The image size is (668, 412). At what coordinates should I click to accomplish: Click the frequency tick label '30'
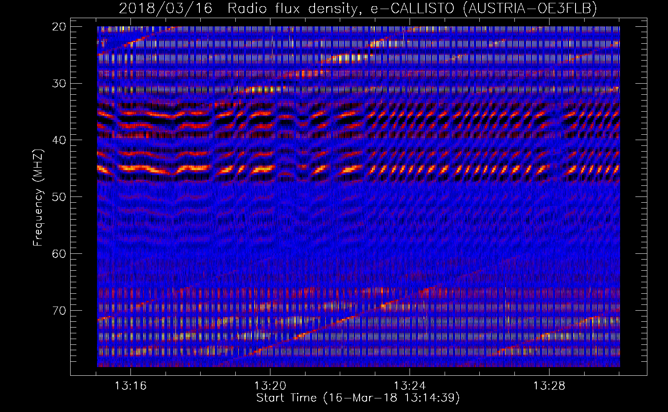pyautogui.click(x=59, y=83)
